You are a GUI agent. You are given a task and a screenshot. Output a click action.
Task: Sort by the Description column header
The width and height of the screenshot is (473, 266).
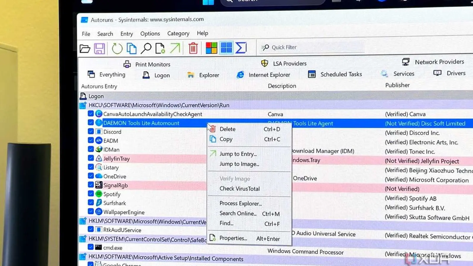[282, 86]
